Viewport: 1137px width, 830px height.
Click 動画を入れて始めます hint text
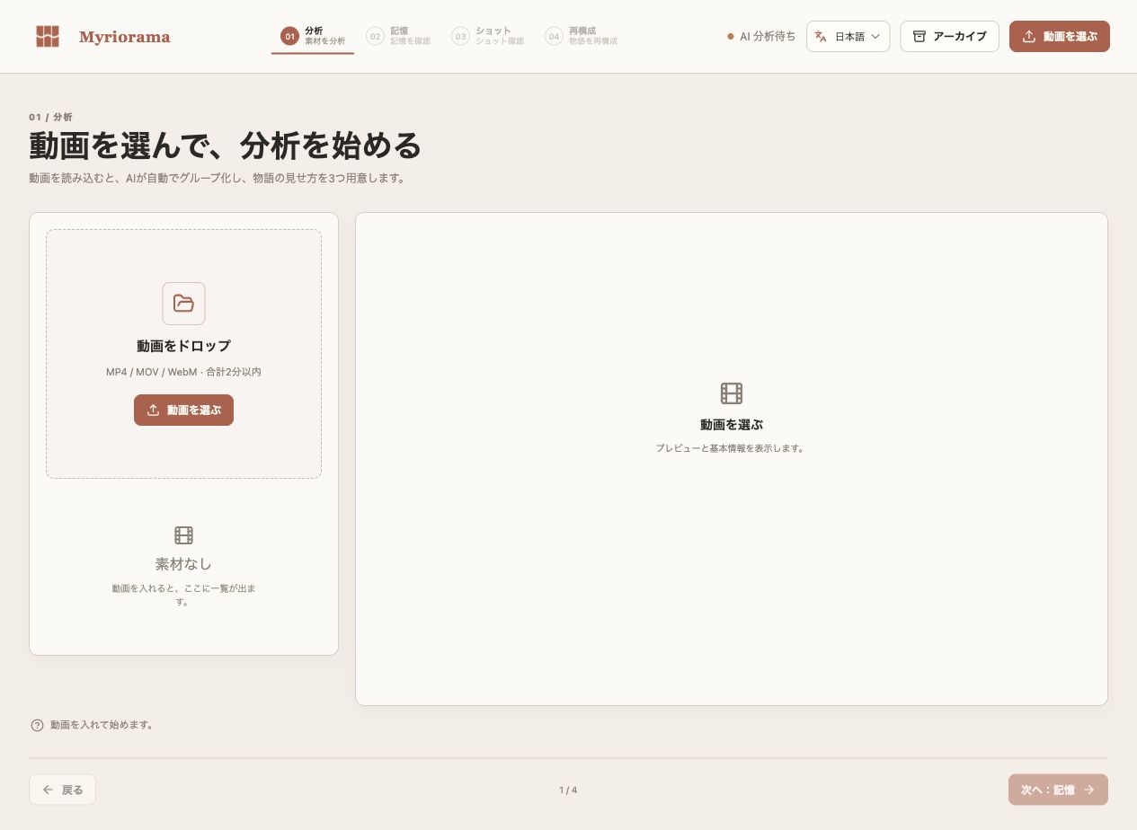[102, 725]
